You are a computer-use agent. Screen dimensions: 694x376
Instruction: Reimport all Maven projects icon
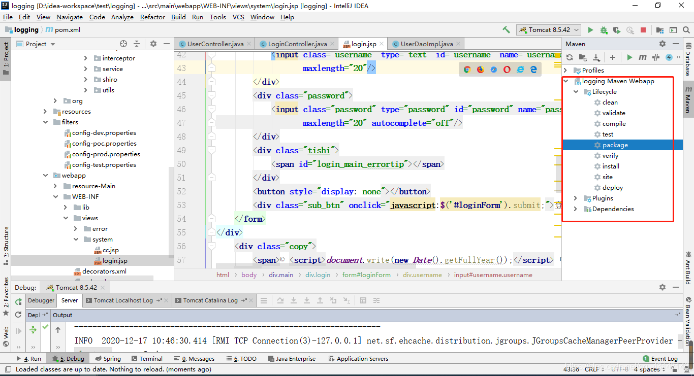[x=570, y=57]
